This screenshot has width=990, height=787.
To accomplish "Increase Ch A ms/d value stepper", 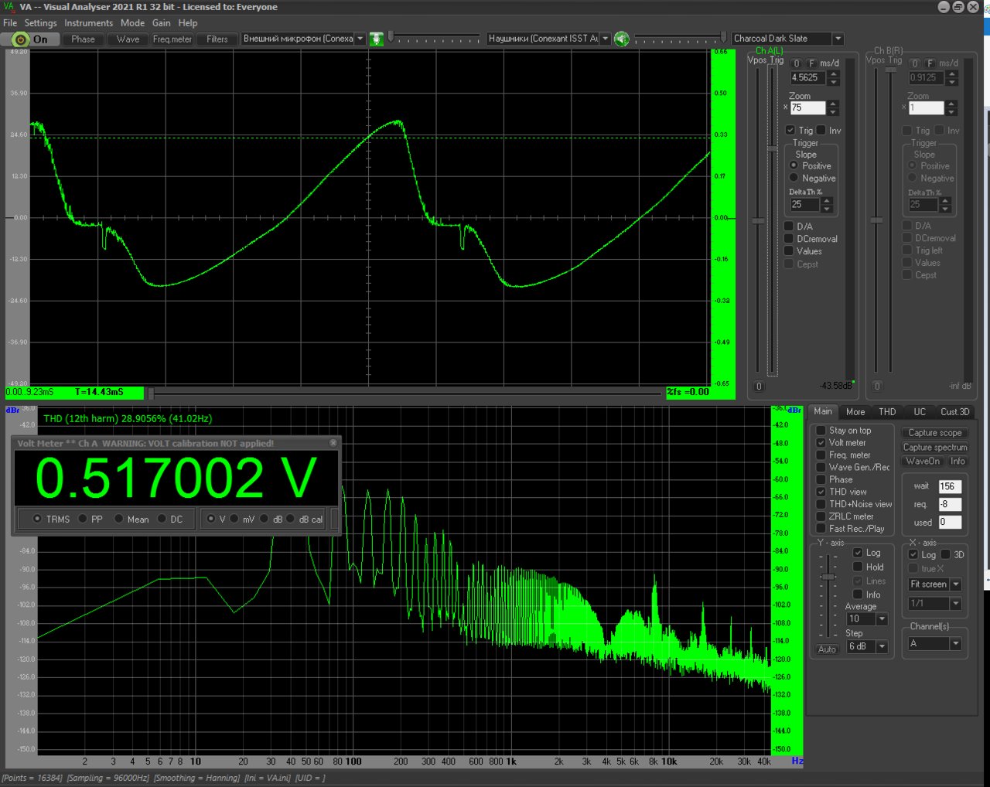I will [x=833, y=73].
